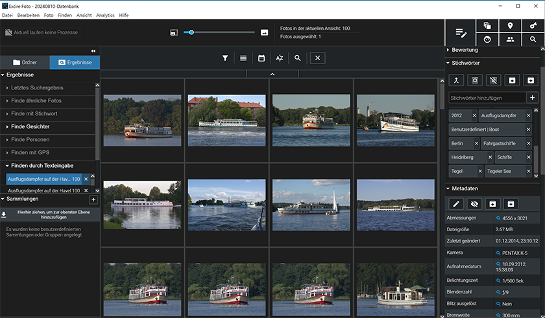
Task: Click the find people group icon
Action: point(511,40)
